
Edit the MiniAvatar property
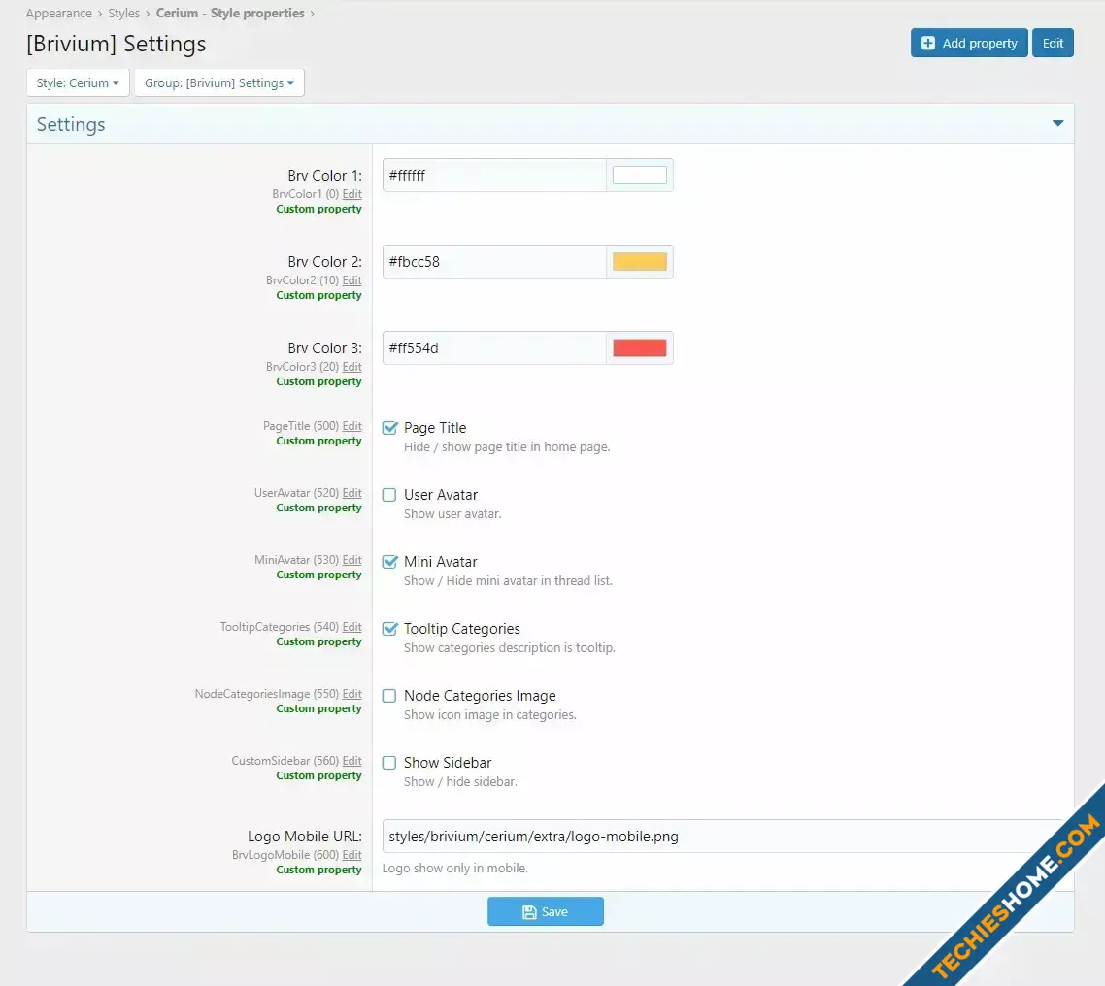click(x=352, y=560)
